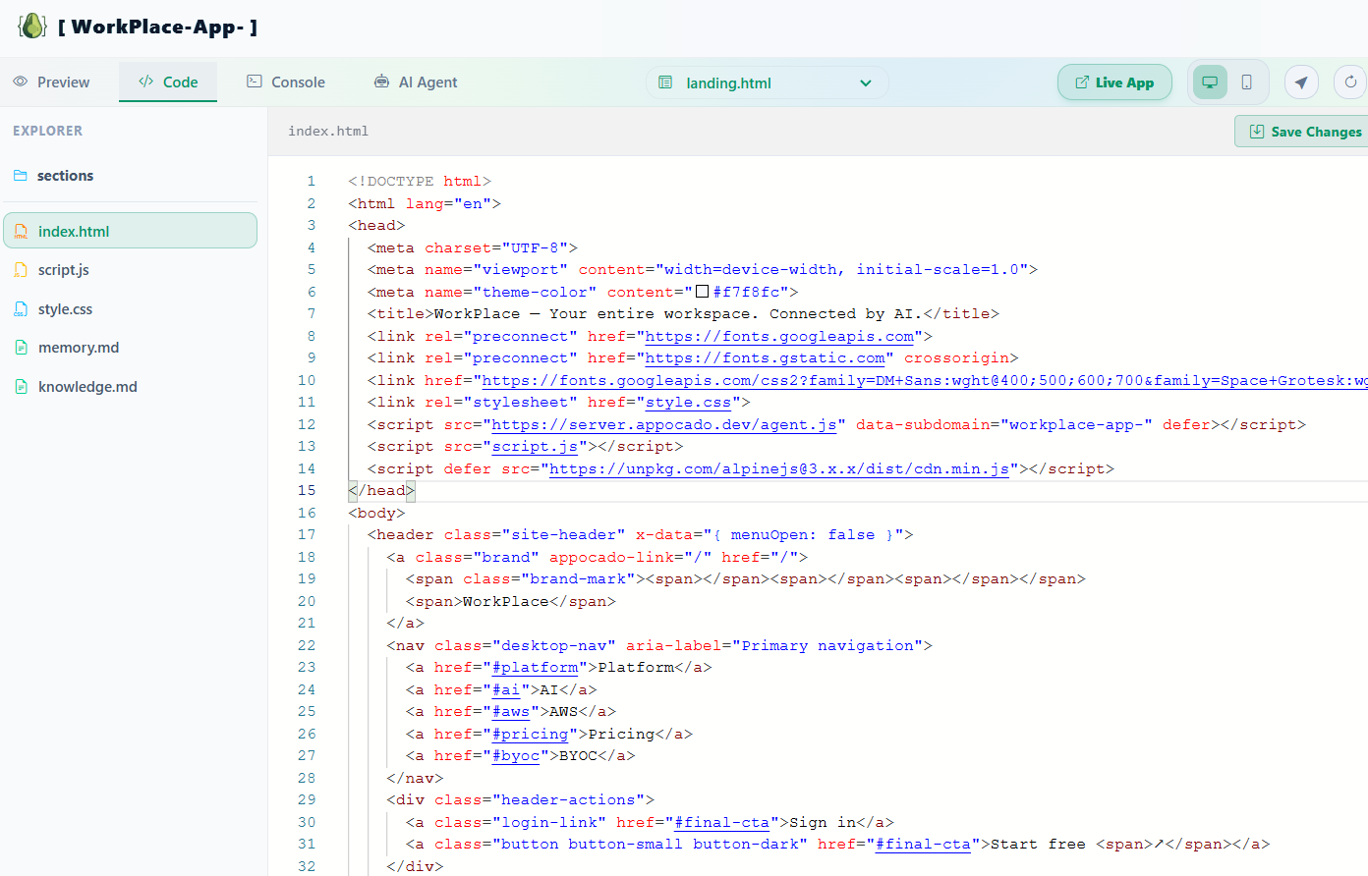Click the Console terminal icon
This screenshot has height=876, width=1368.
point(255,82)
